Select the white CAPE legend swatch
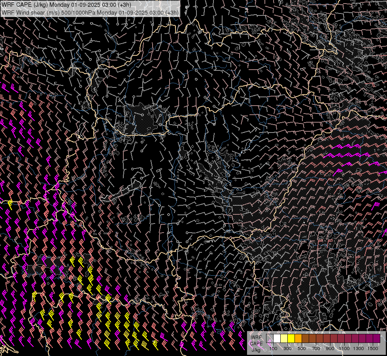 [x=277, y=339]
